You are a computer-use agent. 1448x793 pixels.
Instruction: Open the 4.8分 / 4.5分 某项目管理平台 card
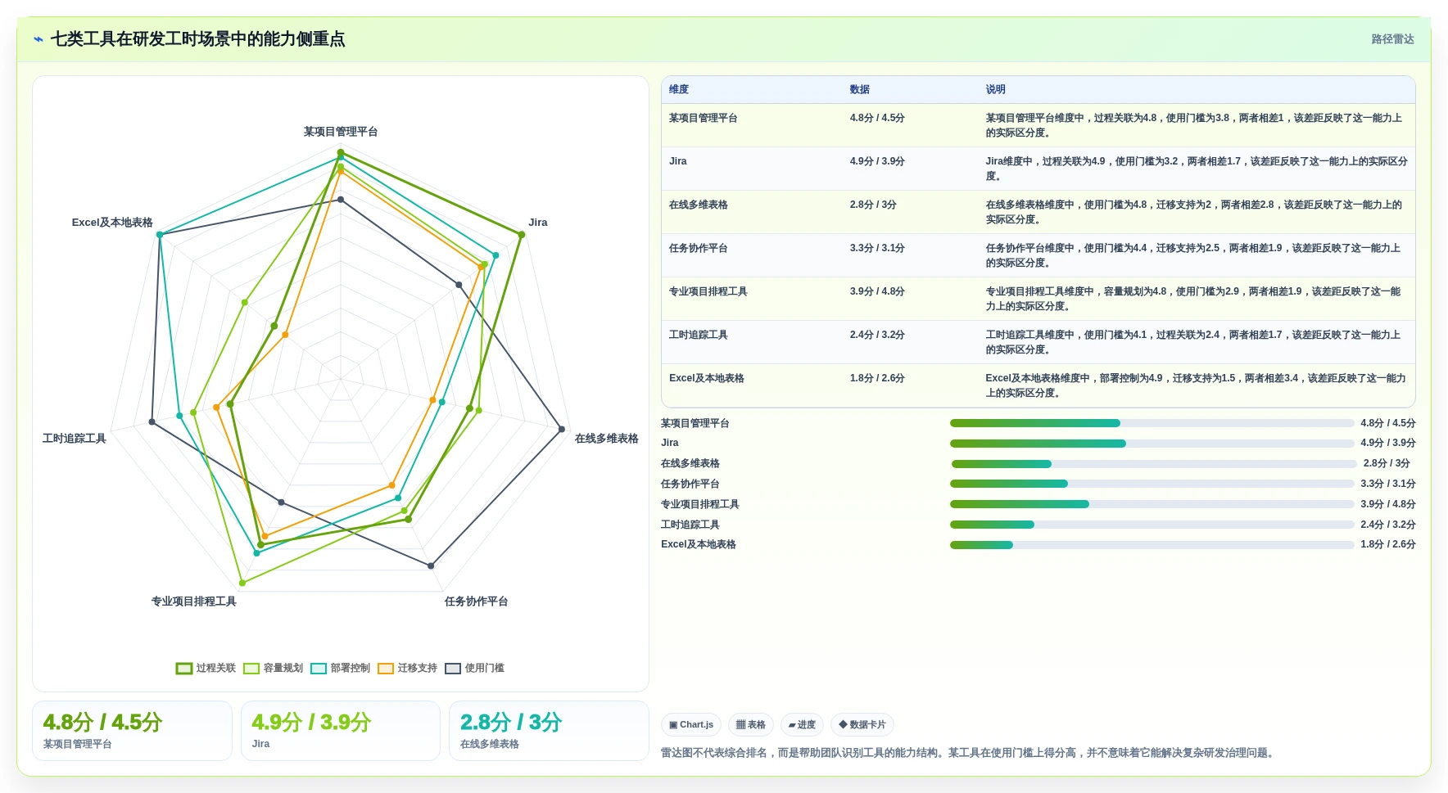coord(132,731)
